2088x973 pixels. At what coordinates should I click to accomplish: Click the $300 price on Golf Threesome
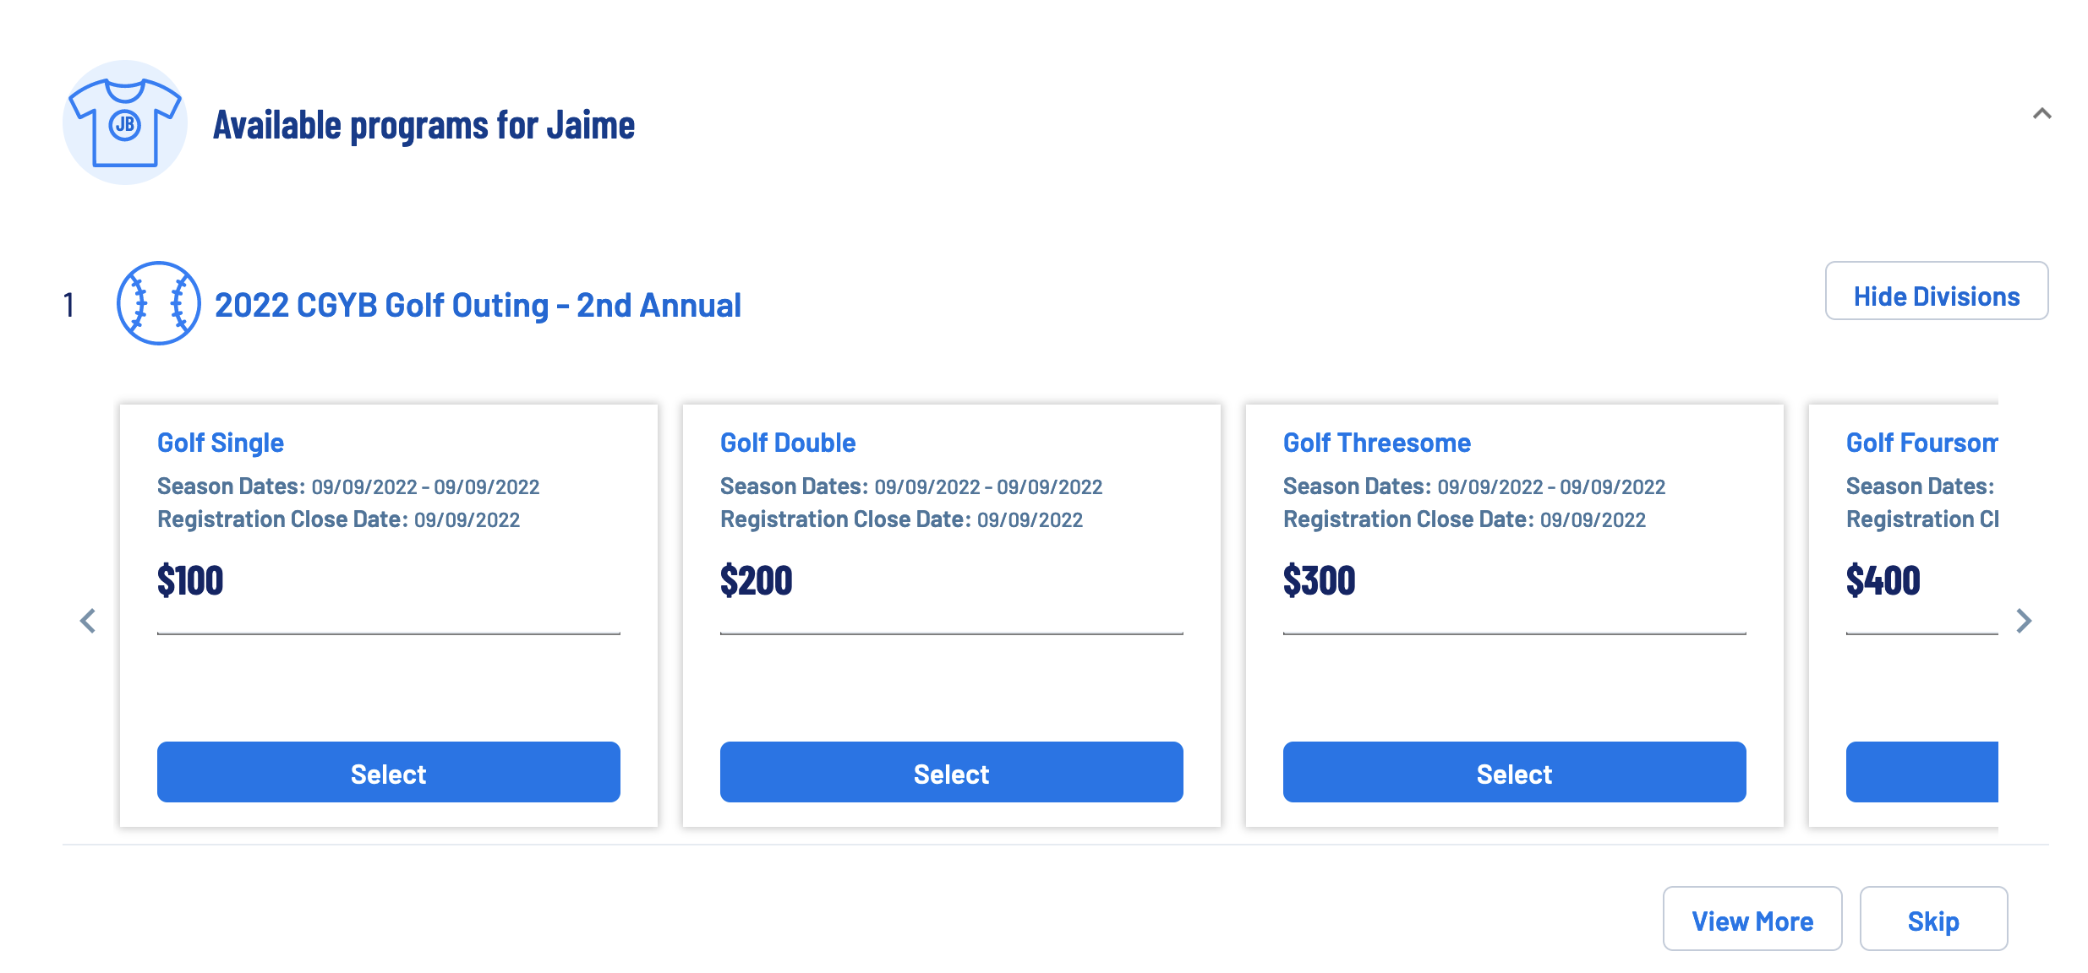tap(1319, 580)
